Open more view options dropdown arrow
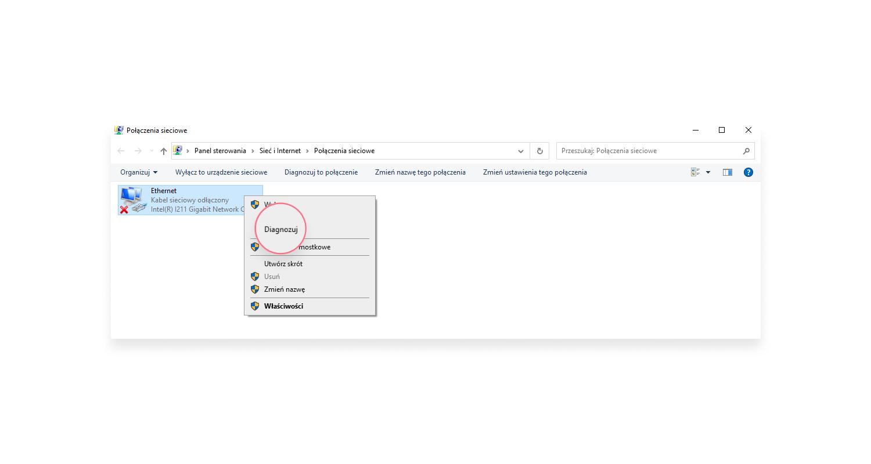Screen dimensions: 871x464 point(708,172)
